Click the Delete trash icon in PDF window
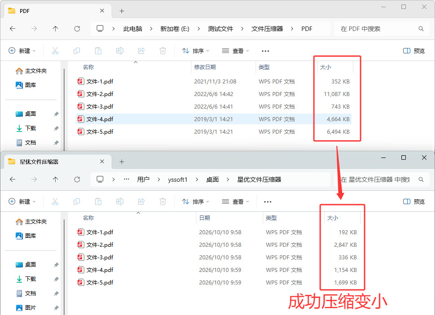The width and height of the screenshot is (435, 315). tap(163, 51)
